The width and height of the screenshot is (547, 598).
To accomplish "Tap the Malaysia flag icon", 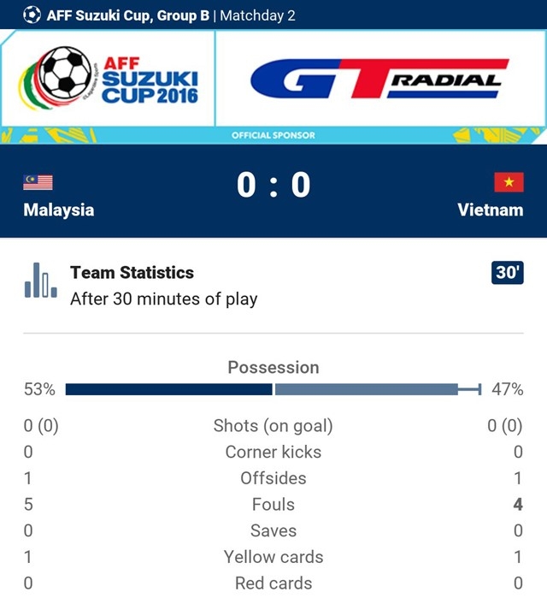I will 38,182.
